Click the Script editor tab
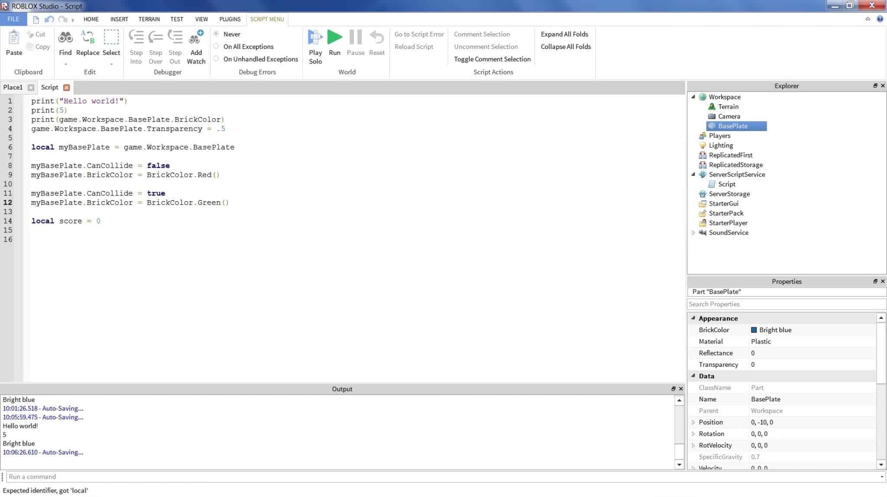The height and width of the screenshot is (497, 887). pos(49,87)
